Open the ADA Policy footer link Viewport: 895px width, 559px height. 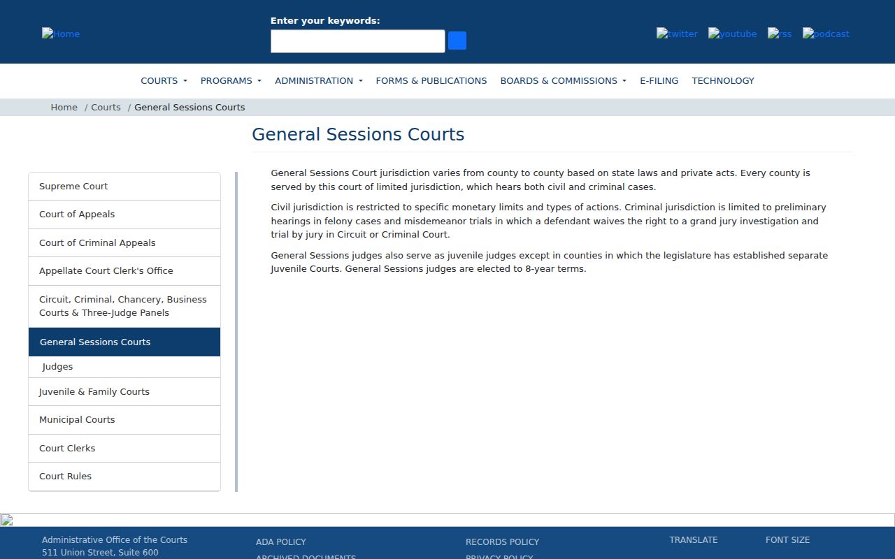281,542
